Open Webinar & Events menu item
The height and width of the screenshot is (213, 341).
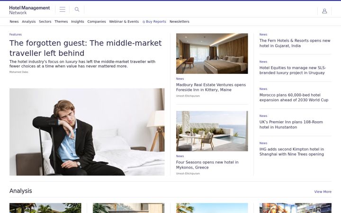click(124, 21)
